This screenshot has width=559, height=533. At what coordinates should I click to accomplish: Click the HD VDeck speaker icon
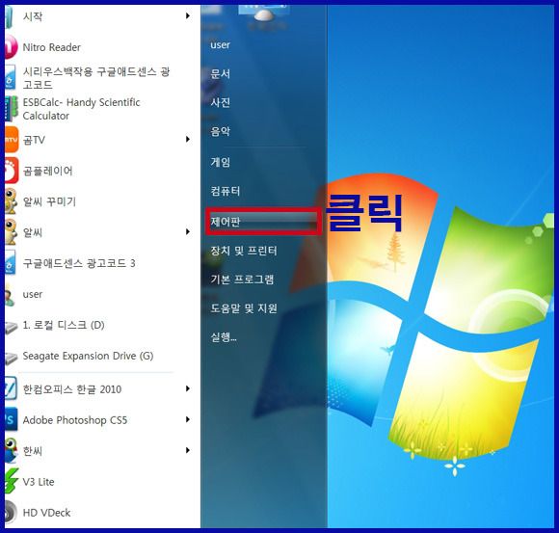[x=11, y=513]
